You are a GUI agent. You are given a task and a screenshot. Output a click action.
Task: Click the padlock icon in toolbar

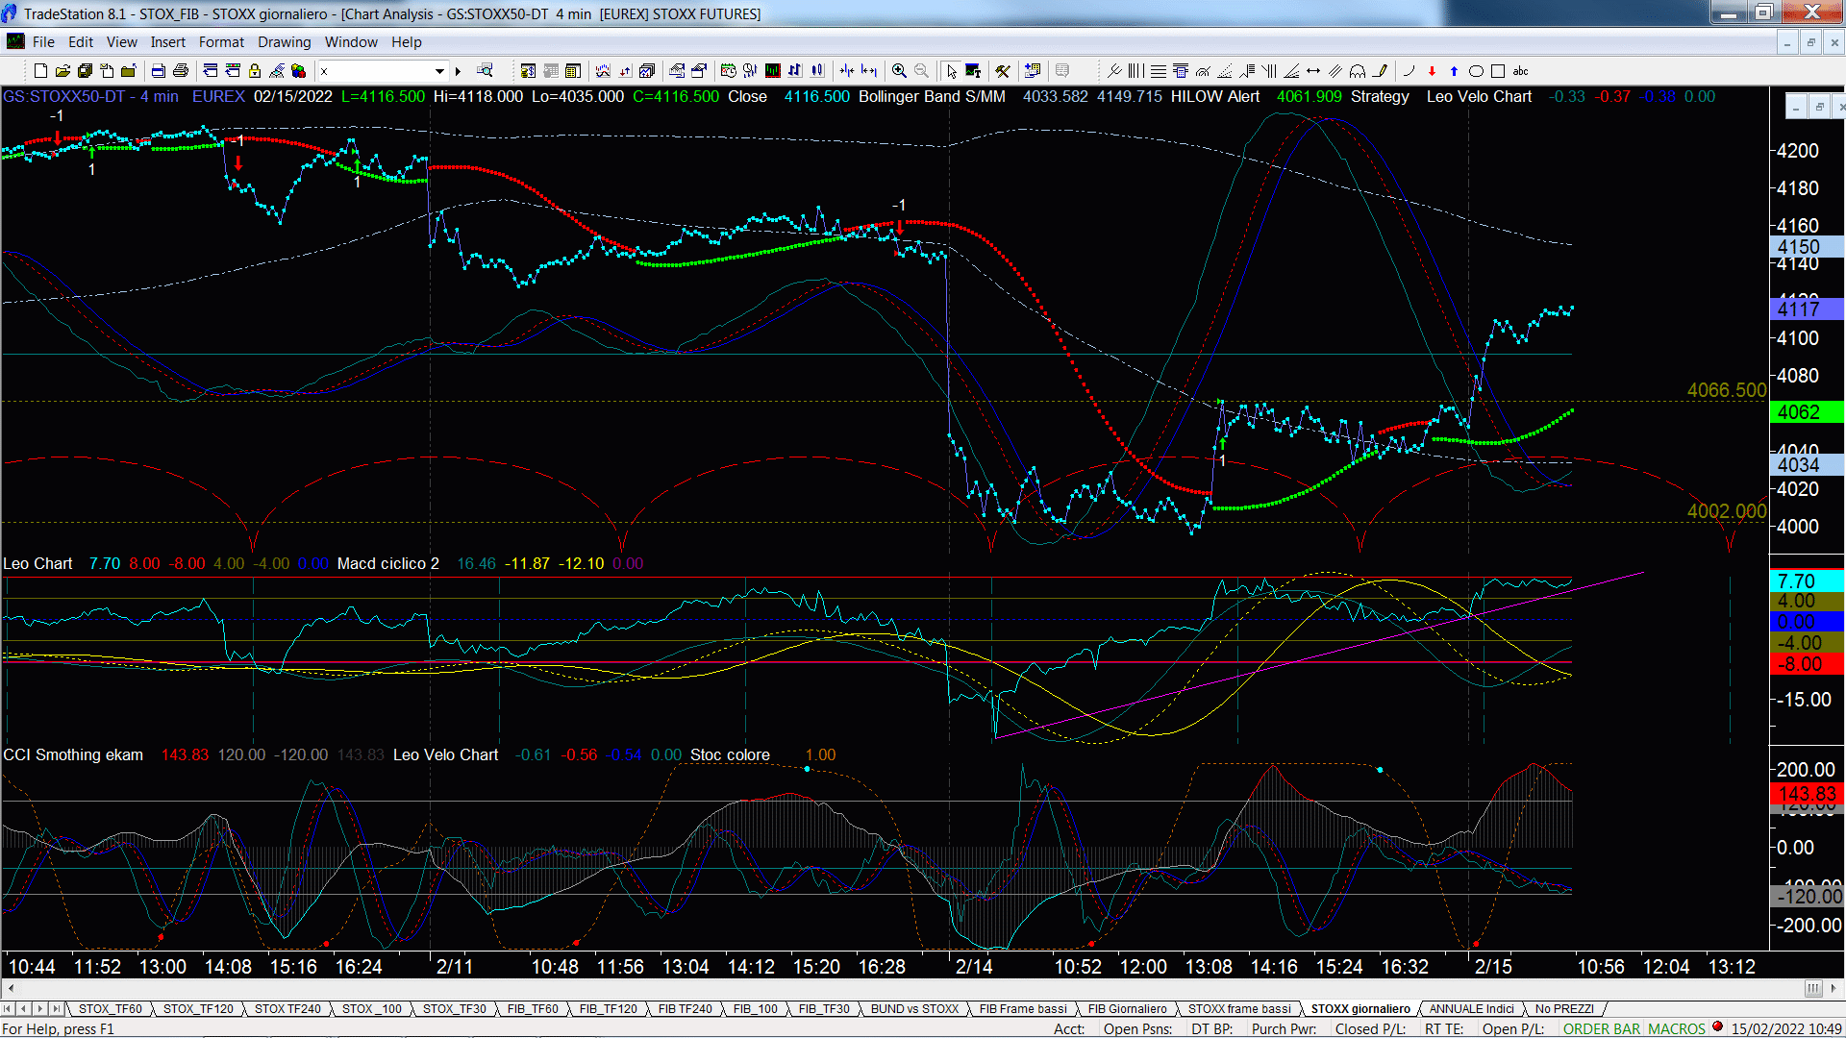tap(255, 71)
